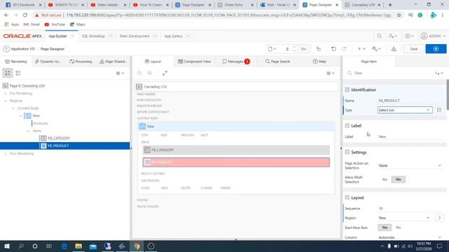Collapse the Regions tree node
Viewport: 449px width, 252px height.
coord(6,101)
